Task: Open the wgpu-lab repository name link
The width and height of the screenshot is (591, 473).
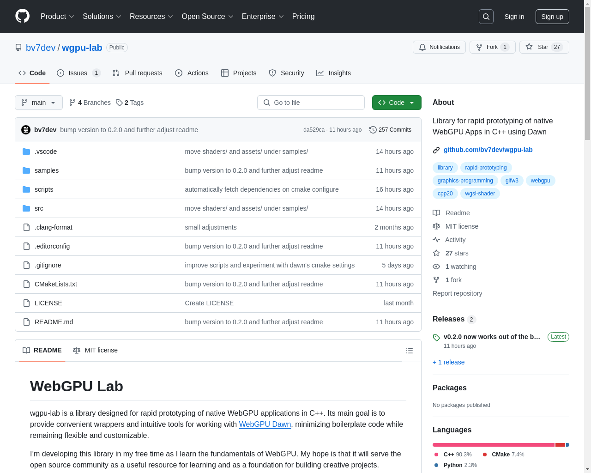Action: coord(82,48)
